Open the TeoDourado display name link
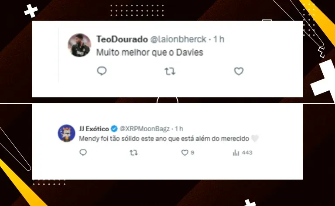335x206 pixels. tap(122, 39)
